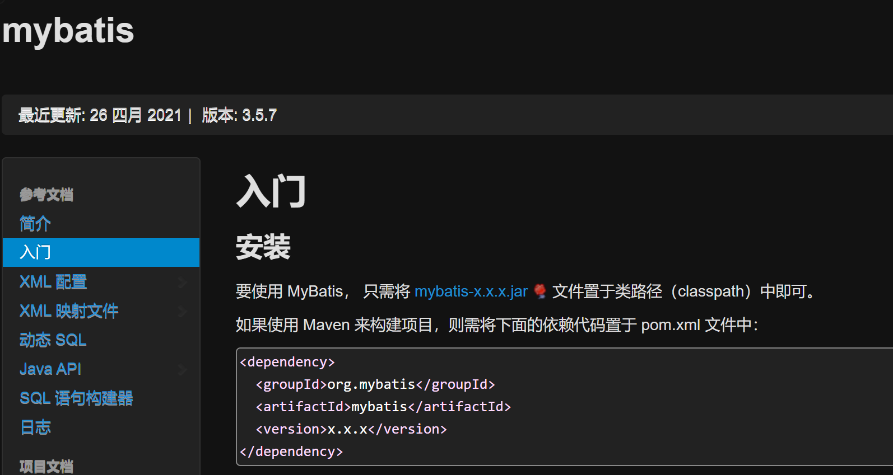Click the 入门 page heading

pos(271,191)
